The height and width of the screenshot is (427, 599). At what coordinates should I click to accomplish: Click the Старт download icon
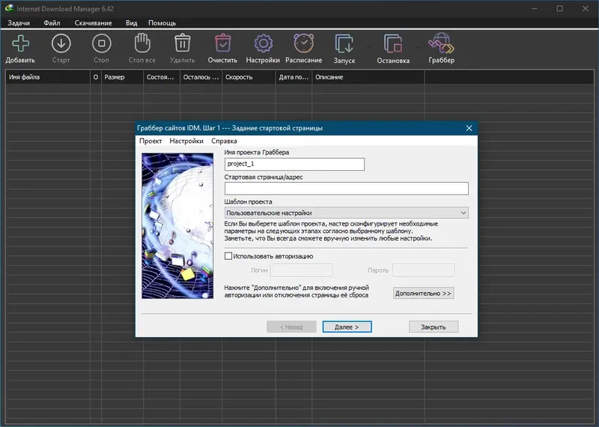(x=61, y=43)
